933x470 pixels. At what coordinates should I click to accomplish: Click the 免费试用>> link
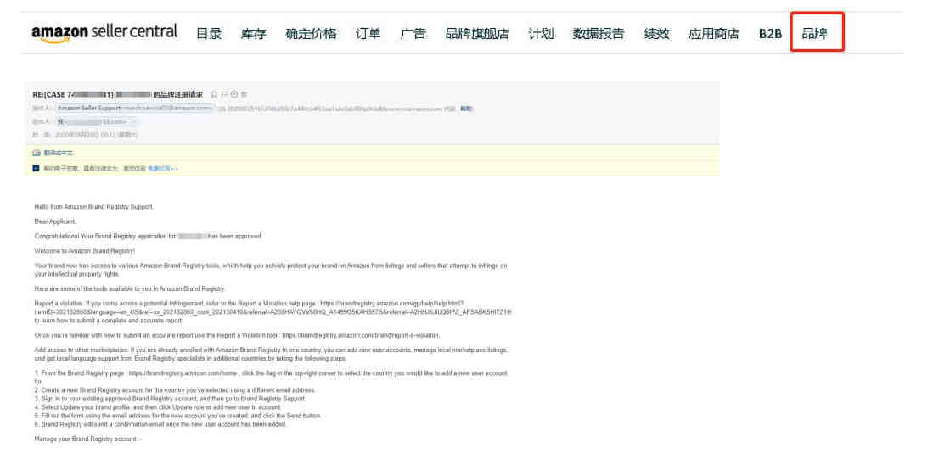pos(162,169)
